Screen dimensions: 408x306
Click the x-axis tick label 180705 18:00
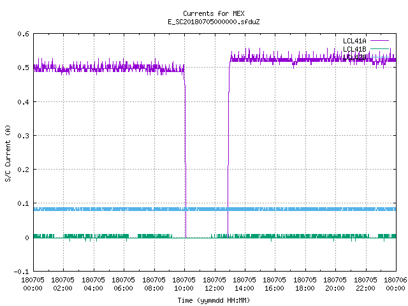(305, 284)
